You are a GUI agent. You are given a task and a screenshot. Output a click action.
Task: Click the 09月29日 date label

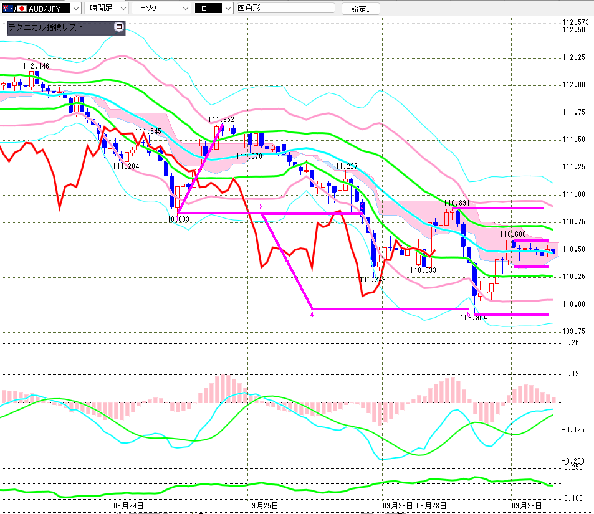coord(527,506)
